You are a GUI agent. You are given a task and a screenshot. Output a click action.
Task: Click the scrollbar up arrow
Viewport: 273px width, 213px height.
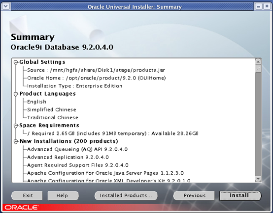click(x=258, y=61)
